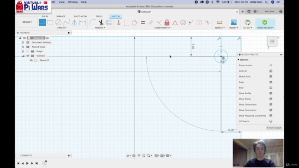Viewport: 299px width, 168px height.
Task: Select the Line sketch tool
Action: tap(43, 22)
